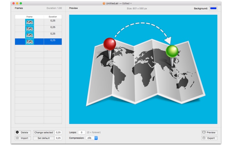232x145 pixels.
Task: Open the Compression zlib dropdown
Action: (92, 138)
